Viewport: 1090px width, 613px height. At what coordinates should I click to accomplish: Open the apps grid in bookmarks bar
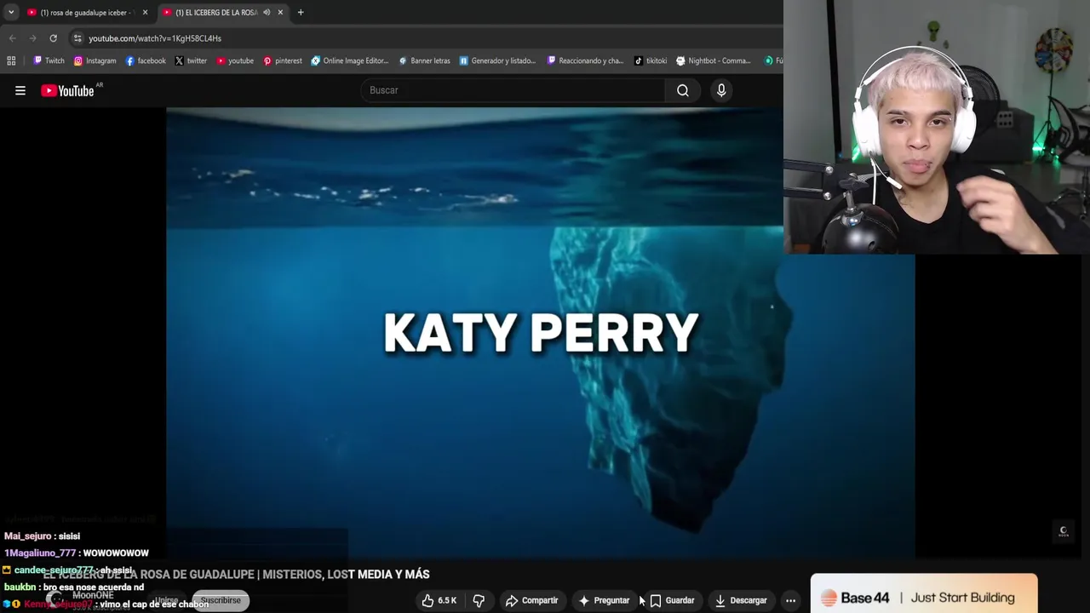[x=11, y=60]
